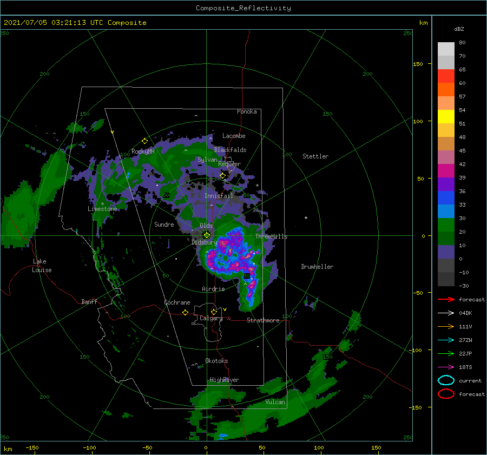Select the 80 dBZ light gray swatch
Screen dimensions: 487x455
[x=446, y=49]
